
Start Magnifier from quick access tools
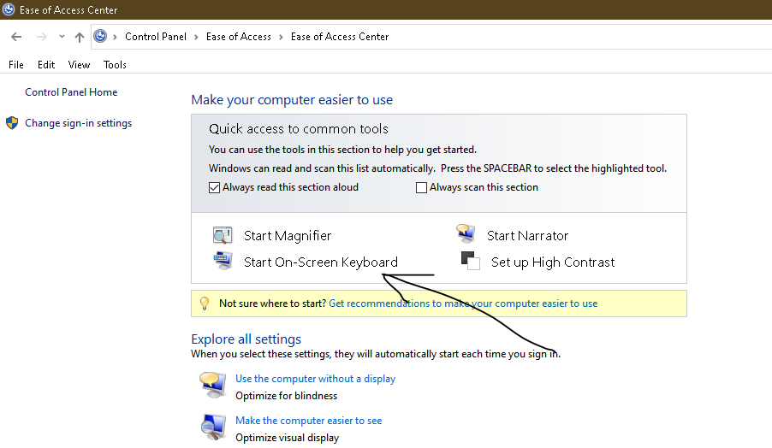coord(288,236)
